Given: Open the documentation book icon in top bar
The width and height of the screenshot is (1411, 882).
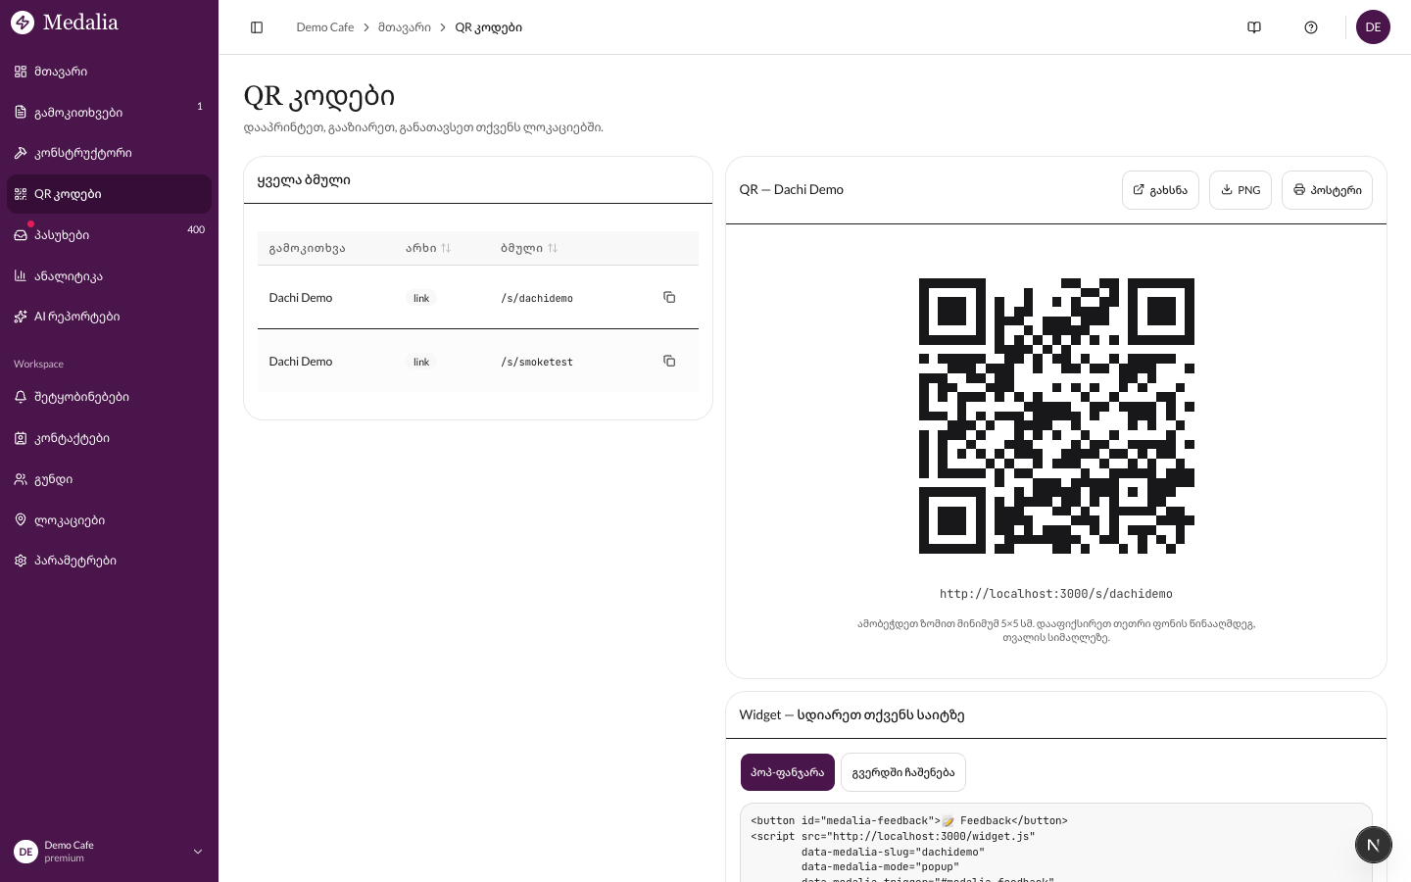Looking at the screenshot, I should click(x=1254, y=27).
